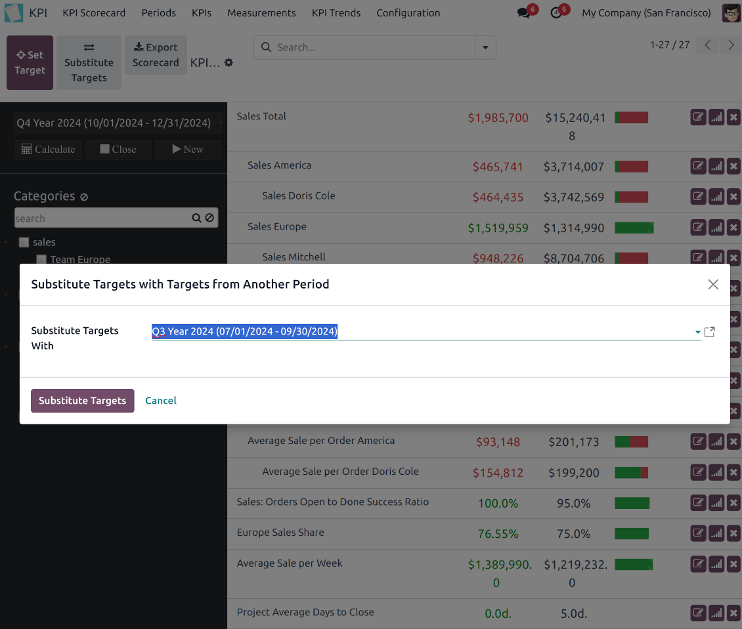Viewport: 742px width, 629px height.
Task: Click the chart icon on Europe Sales Share row
Action: click(x=716, y=533)
